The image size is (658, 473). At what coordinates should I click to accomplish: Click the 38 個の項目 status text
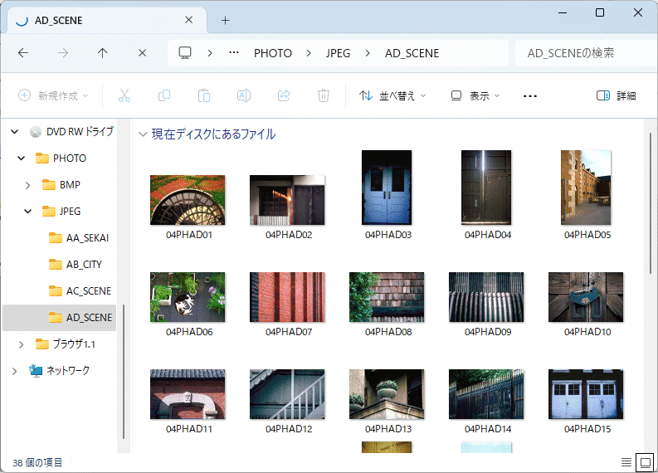[x=37, y=462]
